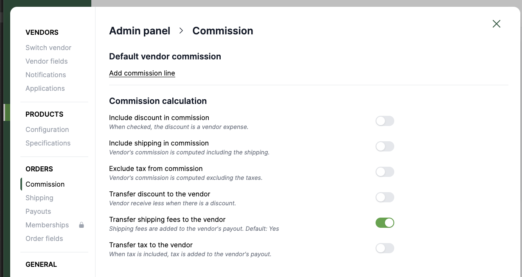Click the breadcrumb chevron arrow
The width and height of the screenshot is (522, 277).
coord(181,31)
